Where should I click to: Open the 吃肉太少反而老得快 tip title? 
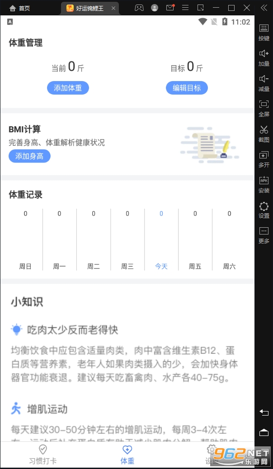coord(73,330)
